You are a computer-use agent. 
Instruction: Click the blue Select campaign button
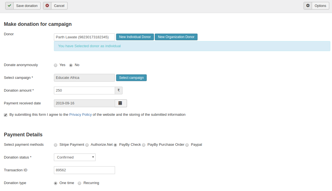tap(131, 78)
